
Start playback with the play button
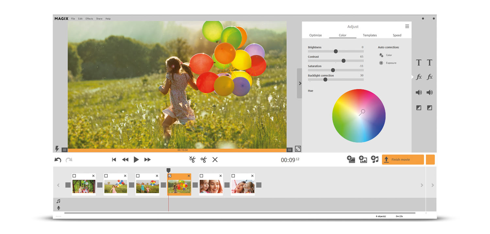coord(136,159)
